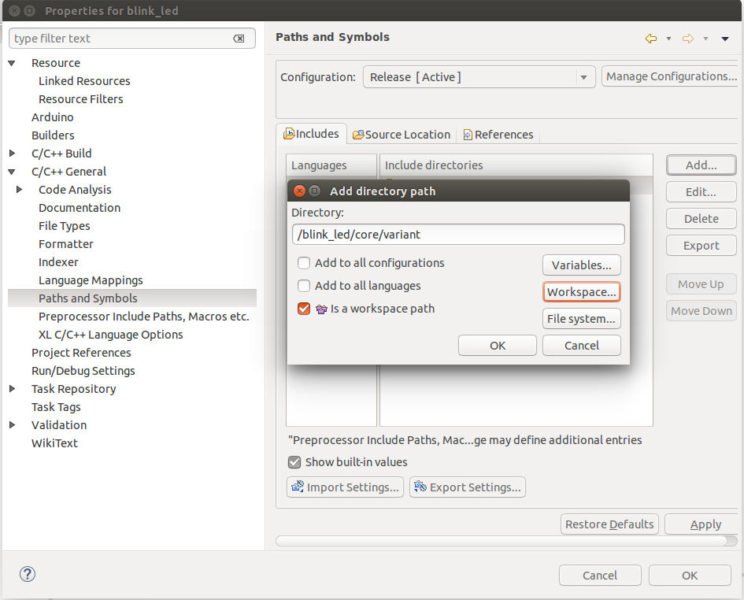Close the Add directory path dialog
Image resolution: width=744 pixels, height=600 pixels.
pyautogui.click(x=299, y=191)
